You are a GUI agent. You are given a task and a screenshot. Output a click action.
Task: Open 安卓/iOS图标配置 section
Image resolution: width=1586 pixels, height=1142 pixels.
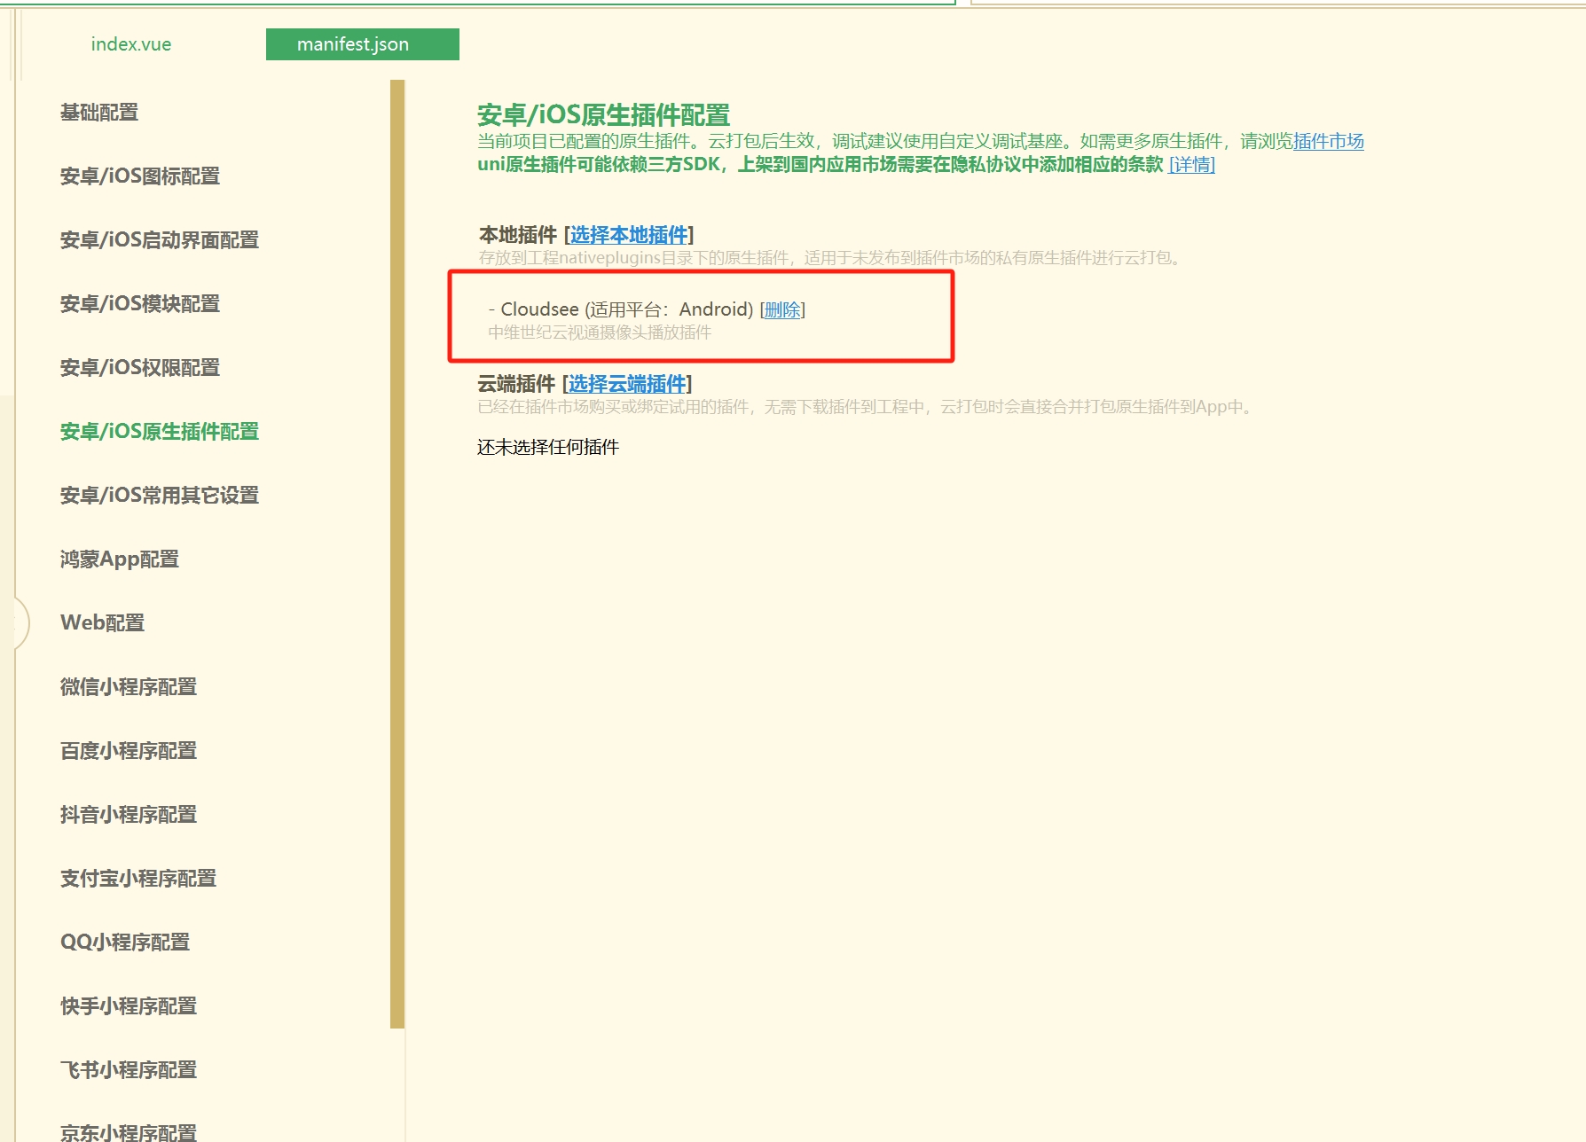point(140,176)
